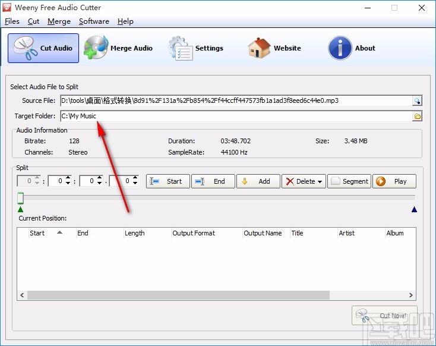Open the Cut menu
The image size is (436, 346).
(x=33, y=21)
